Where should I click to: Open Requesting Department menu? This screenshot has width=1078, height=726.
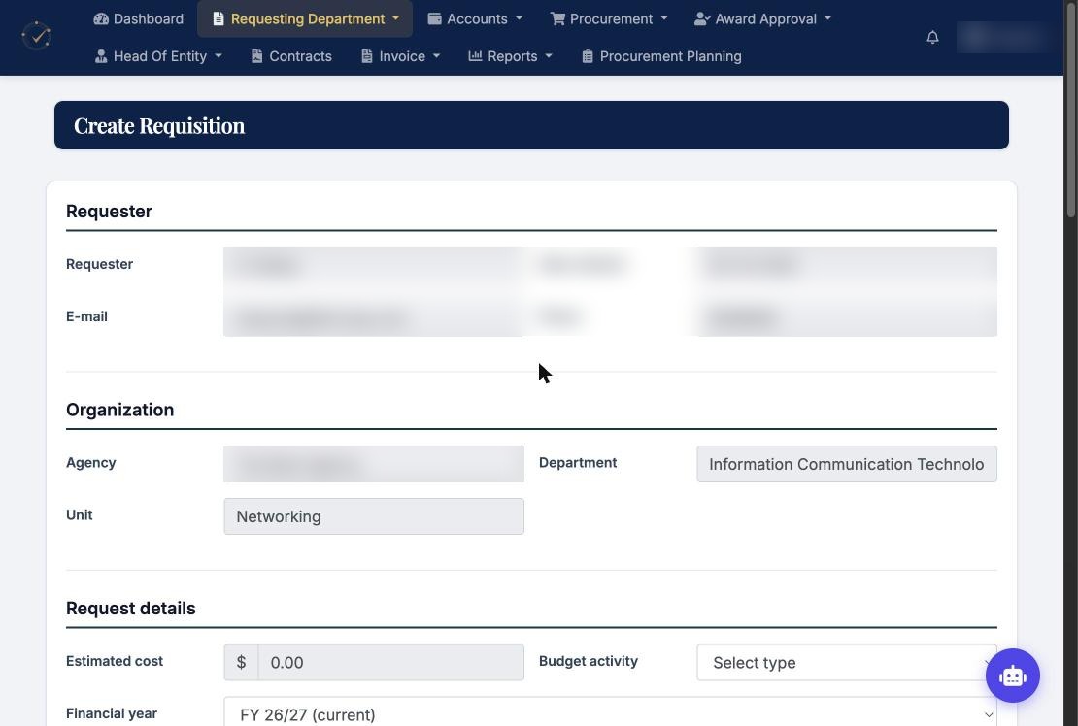click(305, 18)
